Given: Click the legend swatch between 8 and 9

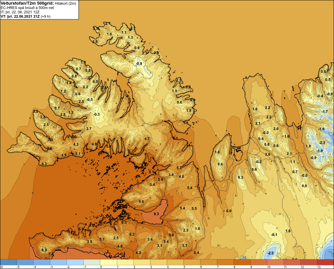Looking at the screenshot, I should [x=242, y=262].
